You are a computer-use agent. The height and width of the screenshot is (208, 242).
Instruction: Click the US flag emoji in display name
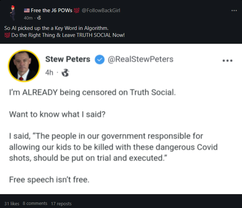point(27,10)
